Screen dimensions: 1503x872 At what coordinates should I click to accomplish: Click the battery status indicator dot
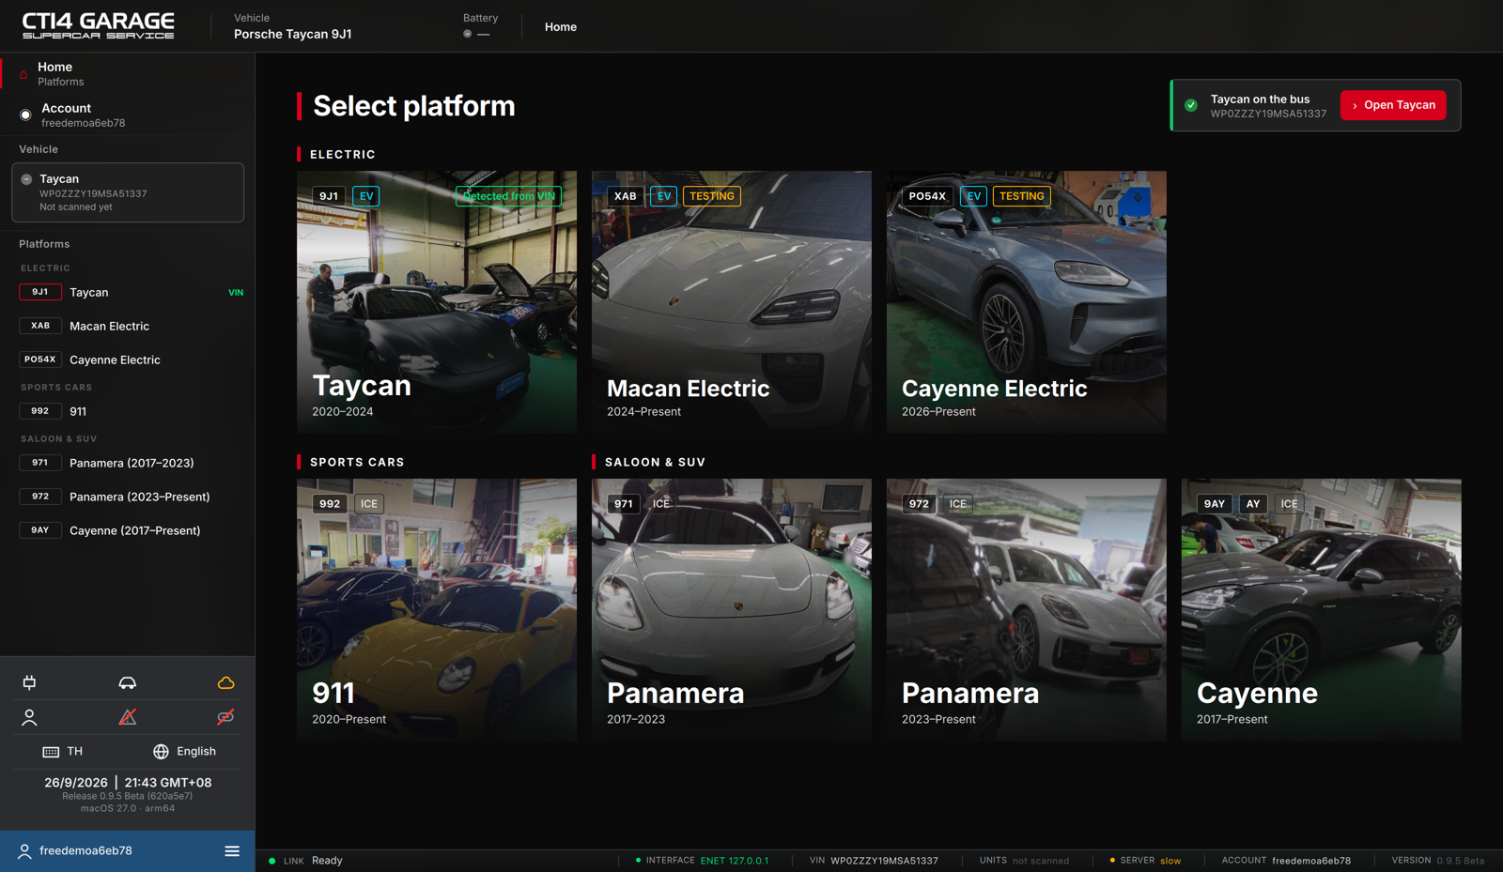click(468, 34)
